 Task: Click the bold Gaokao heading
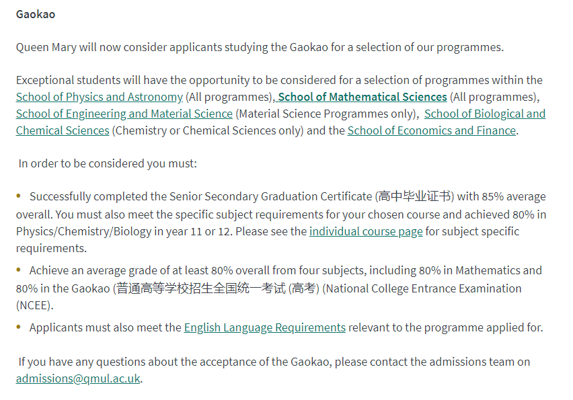36,14
